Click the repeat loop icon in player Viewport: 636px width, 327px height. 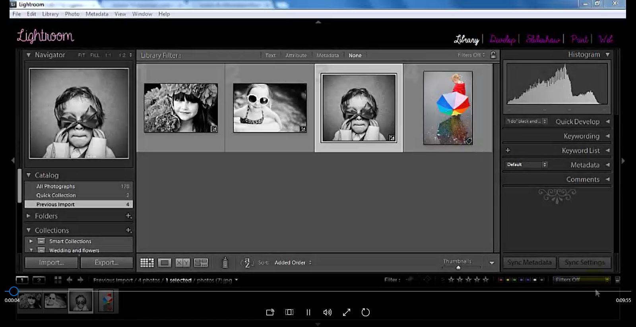click(x=366, y=312)
